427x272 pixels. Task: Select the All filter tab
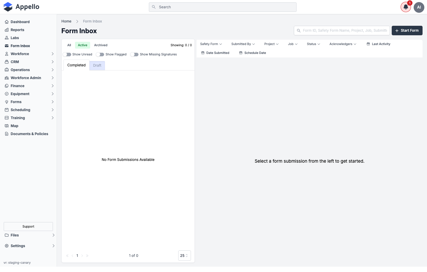pyautogui.click(x=69, y=45)
